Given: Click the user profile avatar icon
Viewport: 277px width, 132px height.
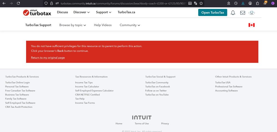Looking at the screenshot, I should (252, 13).
